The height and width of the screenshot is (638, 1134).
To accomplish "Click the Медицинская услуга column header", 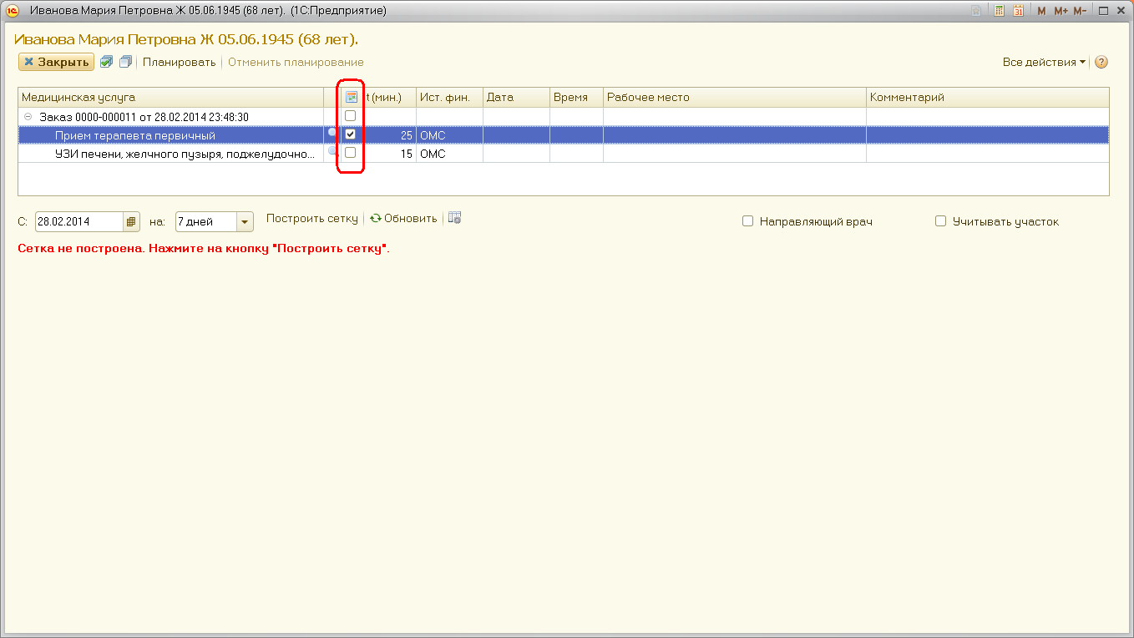I will [x=170, y=97].
